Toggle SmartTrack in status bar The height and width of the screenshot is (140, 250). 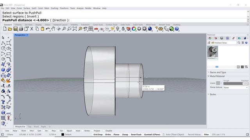136,135
